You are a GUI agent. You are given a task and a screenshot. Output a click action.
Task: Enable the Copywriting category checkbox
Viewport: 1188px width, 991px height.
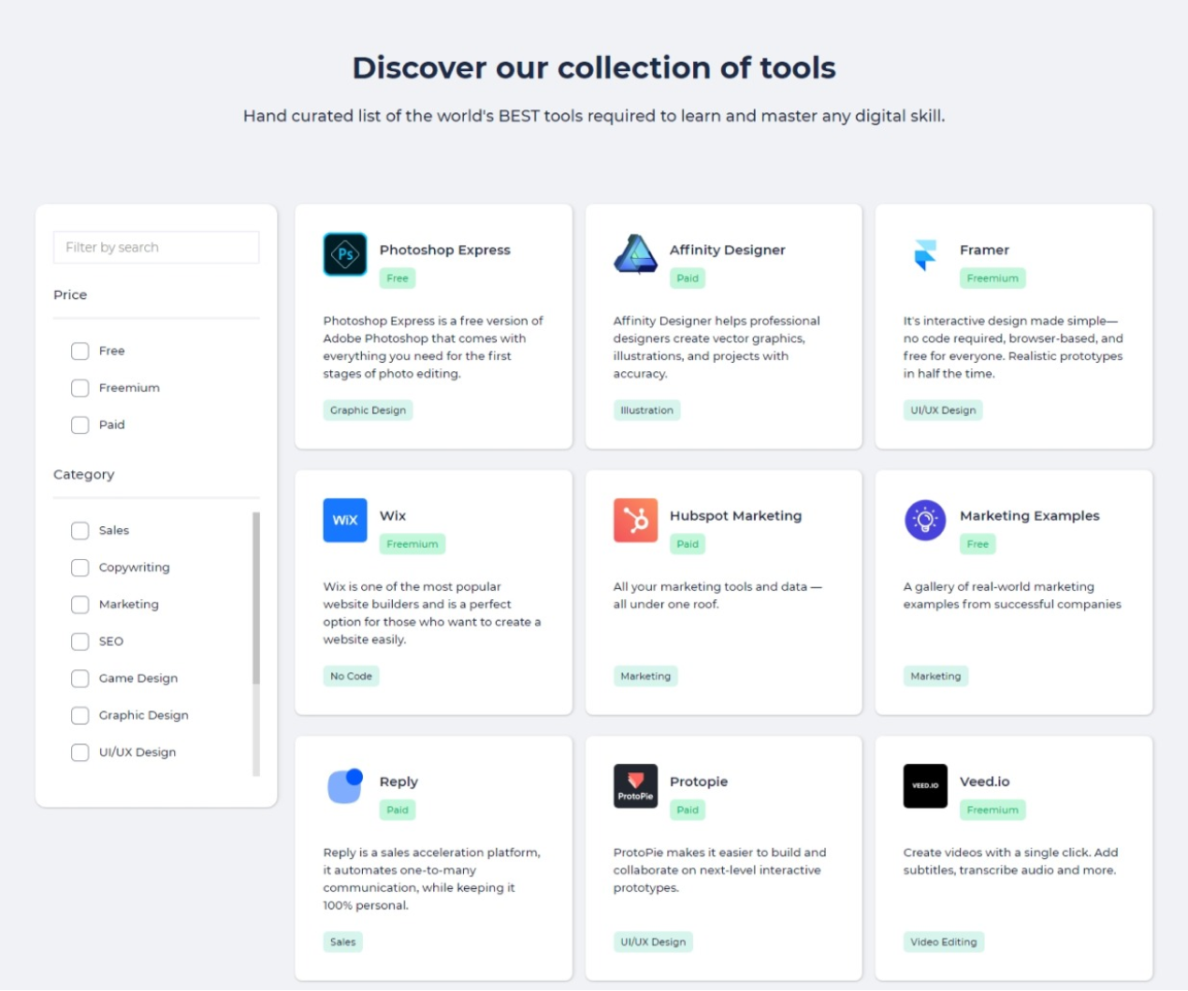[80, 567]
